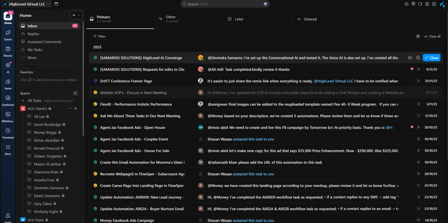Toggle status of HighLevel AI Concierge task

tap(95, 58)
